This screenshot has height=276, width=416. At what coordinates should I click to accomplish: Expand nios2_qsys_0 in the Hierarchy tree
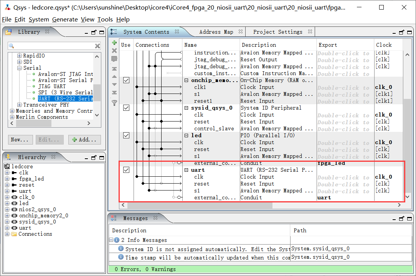tap(7, 209)
